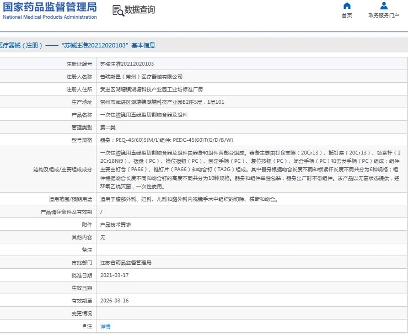The width and height of the screenshot is (408, 335).
Task: Open the 详情 link
Action: (x=105, y=326)
